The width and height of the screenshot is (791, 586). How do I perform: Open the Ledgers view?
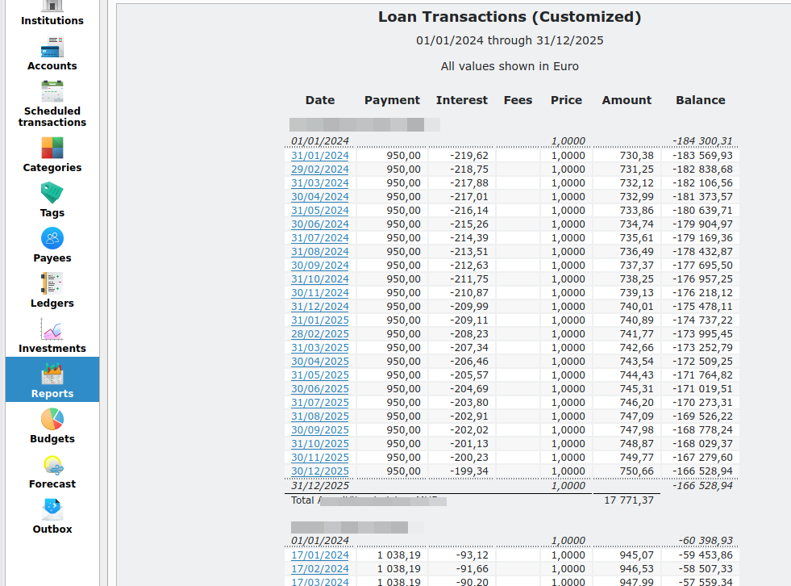coord(52,291)
